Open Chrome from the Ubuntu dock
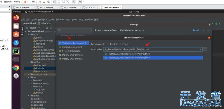This screenshot has height=109, width=224. coord(16,68)
